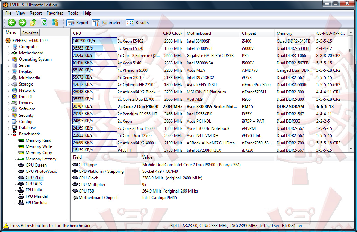Open the Report wizard button
The height and width of the screenshot is (232, 357).
[78, 23]
